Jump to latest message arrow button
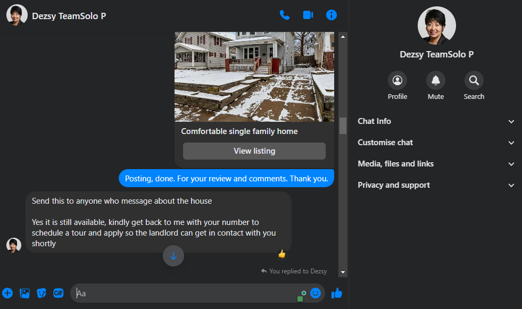 [173, 256]
